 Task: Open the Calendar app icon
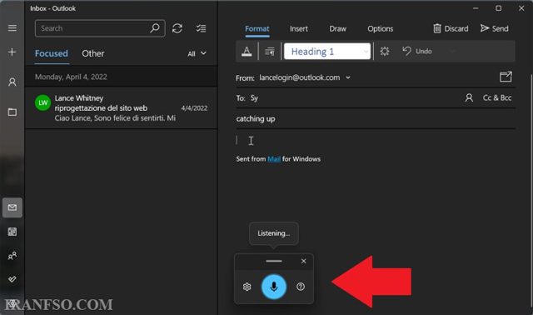pos(12,232)
